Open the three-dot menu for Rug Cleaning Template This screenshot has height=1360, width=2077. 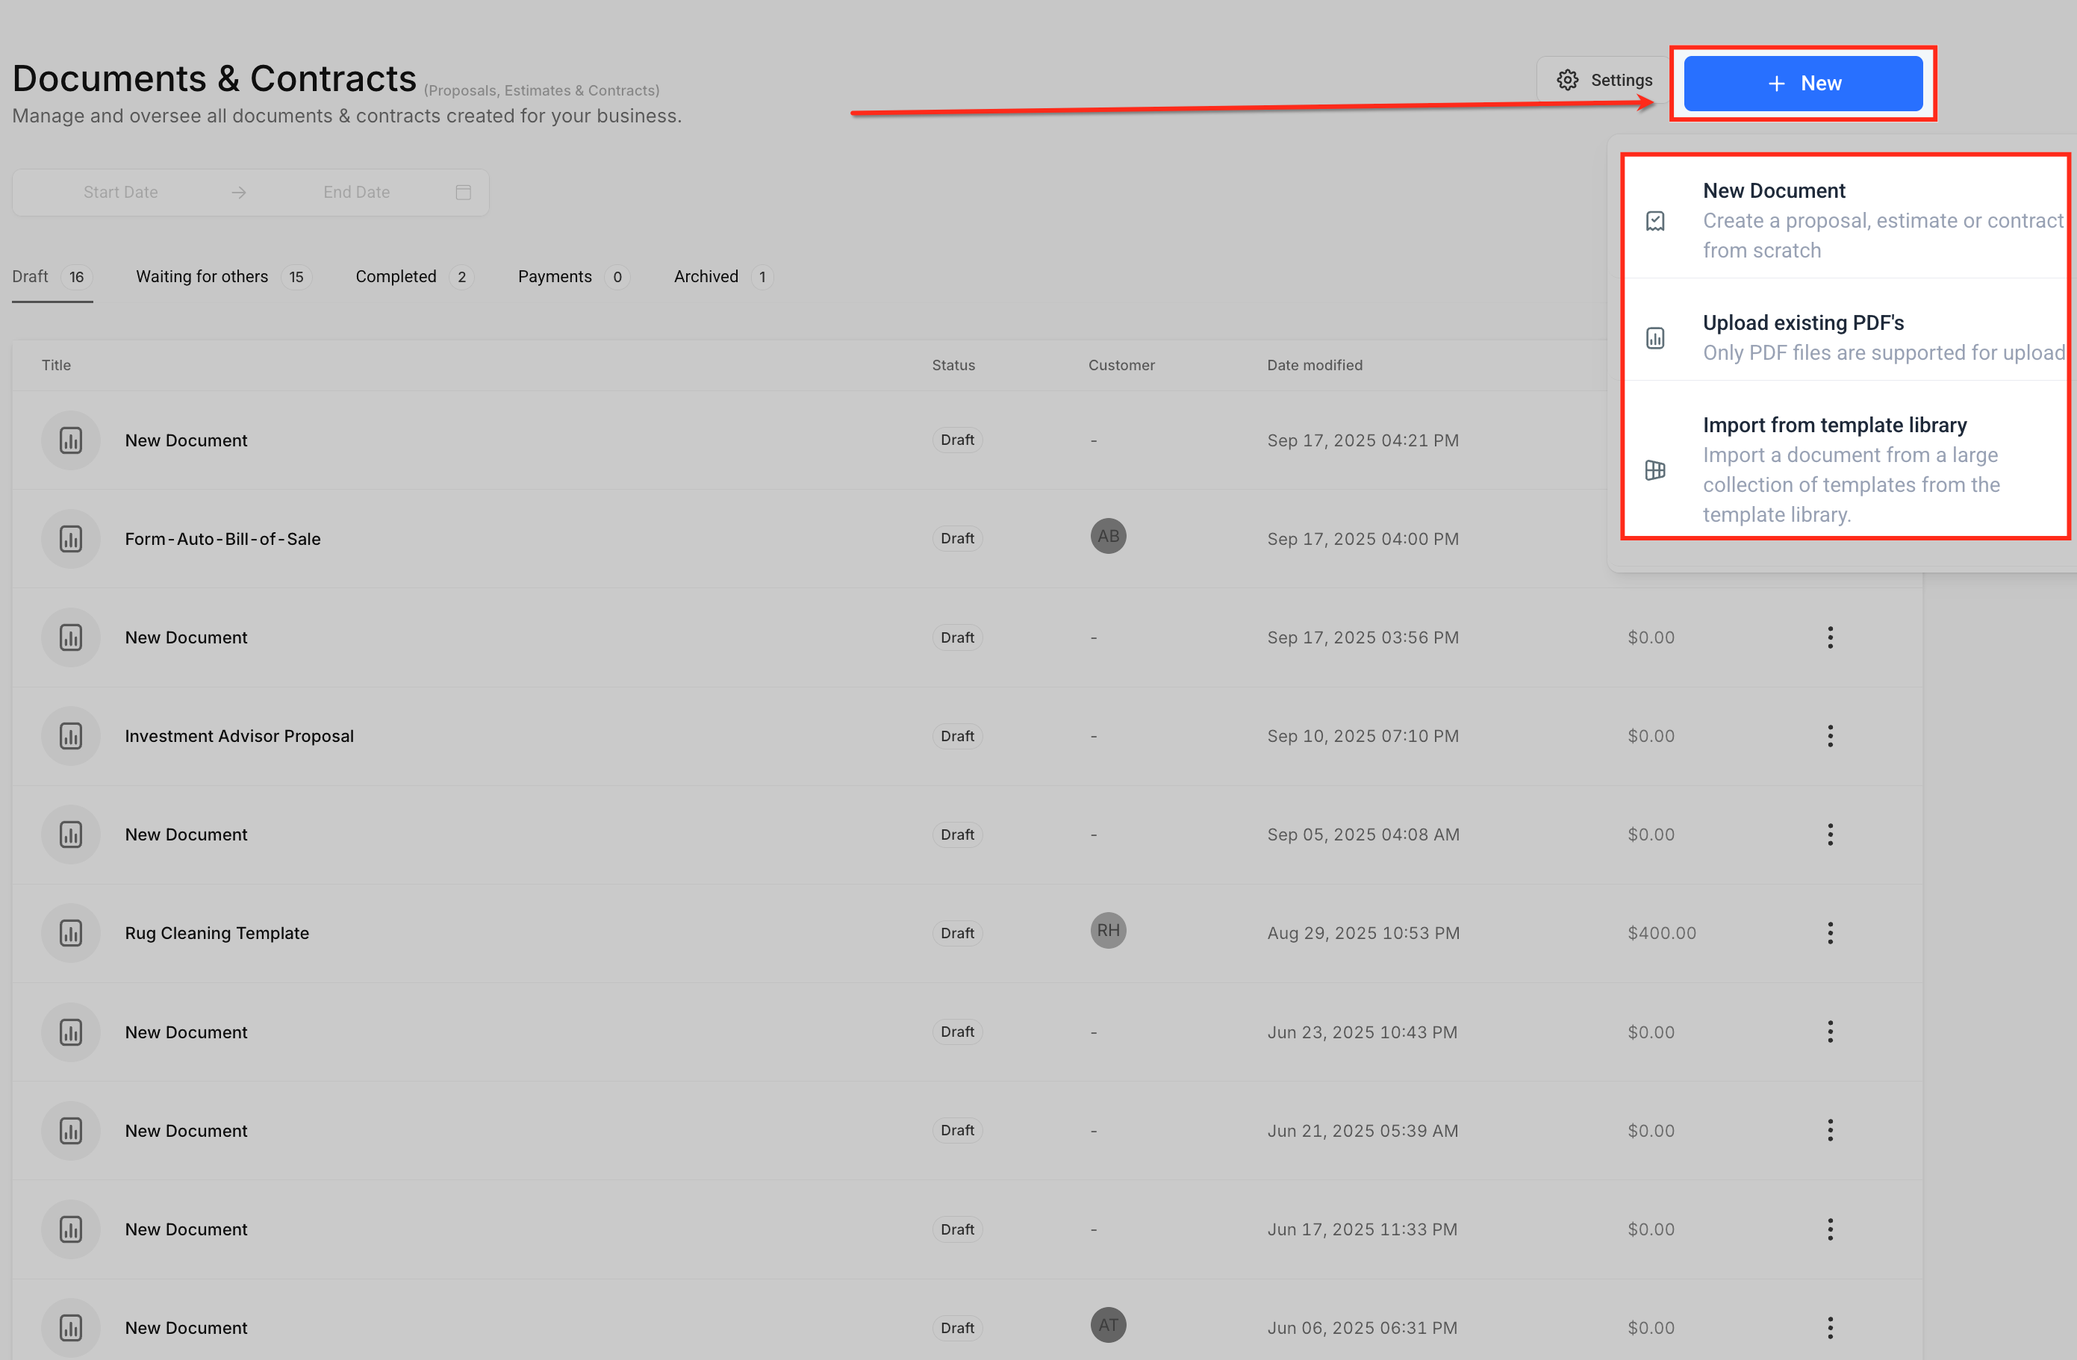[1830, 932]
